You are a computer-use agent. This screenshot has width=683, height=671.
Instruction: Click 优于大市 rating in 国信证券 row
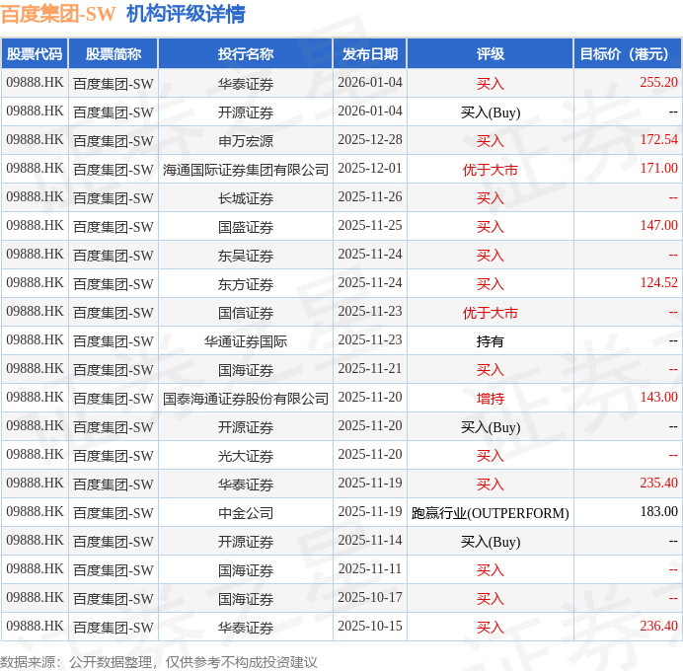tap(490, 313)
